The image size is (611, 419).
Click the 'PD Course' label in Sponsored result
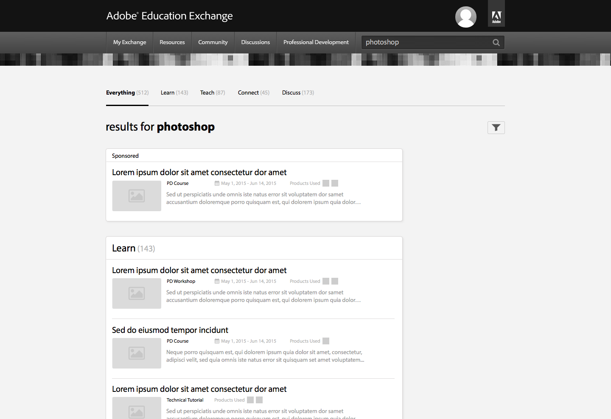tap(177, 183)
